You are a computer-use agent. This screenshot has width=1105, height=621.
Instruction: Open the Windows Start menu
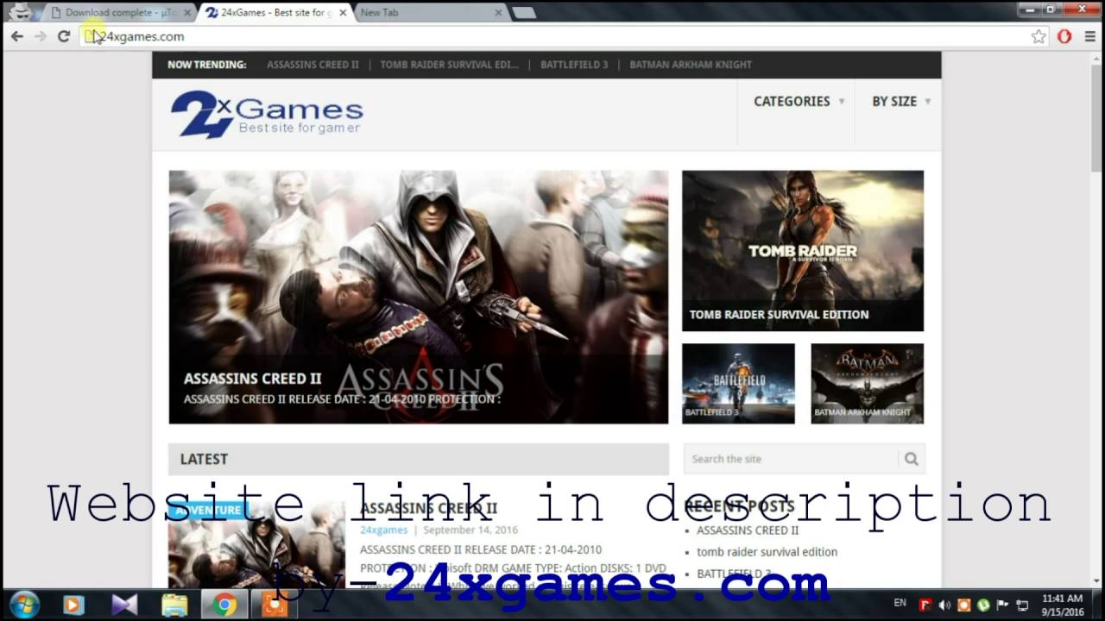pos(23,605)
